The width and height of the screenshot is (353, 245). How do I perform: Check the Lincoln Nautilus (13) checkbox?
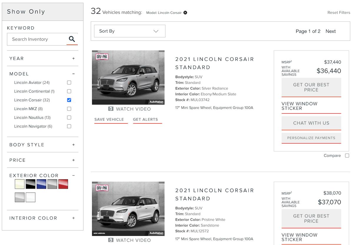[x=69, y=118]
